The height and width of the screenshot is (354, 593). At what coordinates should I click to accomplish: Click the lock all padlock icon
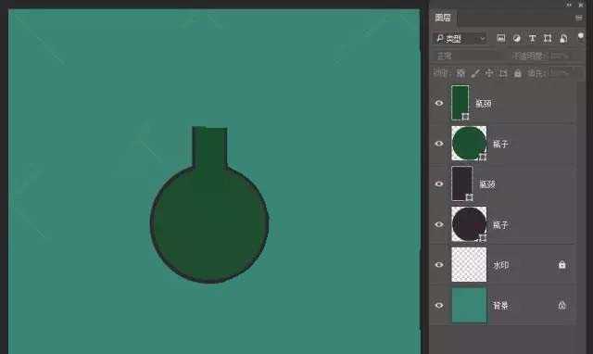point(517,73)
